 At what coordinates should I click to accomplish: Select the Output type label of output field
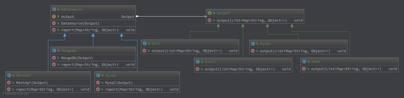(128, 17)
